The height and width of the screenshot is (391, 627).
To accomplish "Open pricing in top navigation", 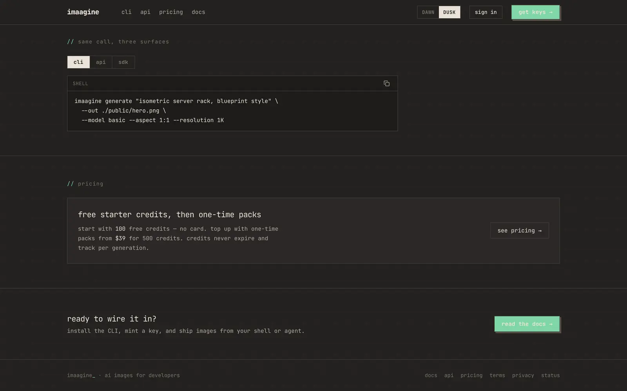I will pyautogui.click(x=171, y=12).
